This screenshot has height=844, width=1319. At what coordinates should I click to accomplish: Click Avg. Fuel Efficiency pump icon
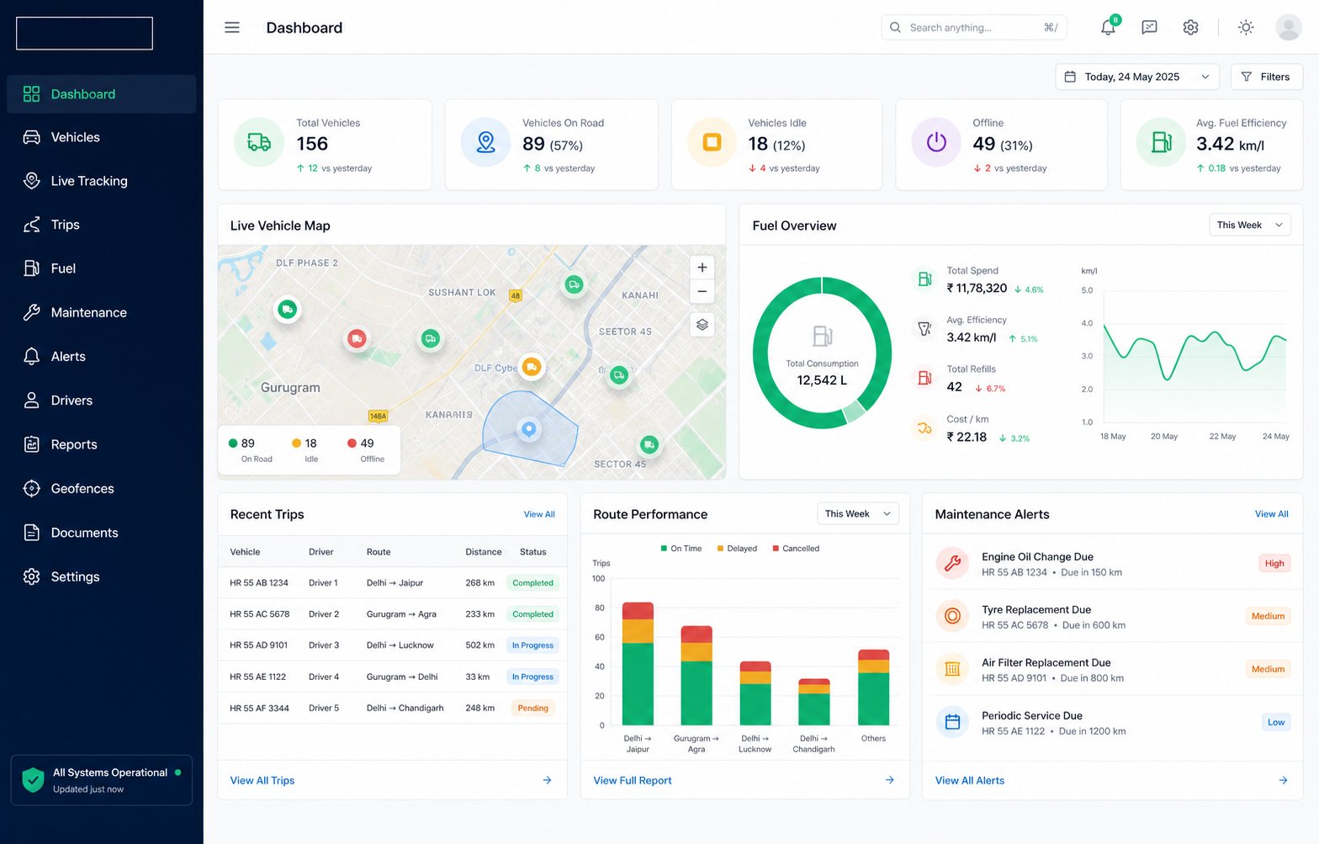1161,142
